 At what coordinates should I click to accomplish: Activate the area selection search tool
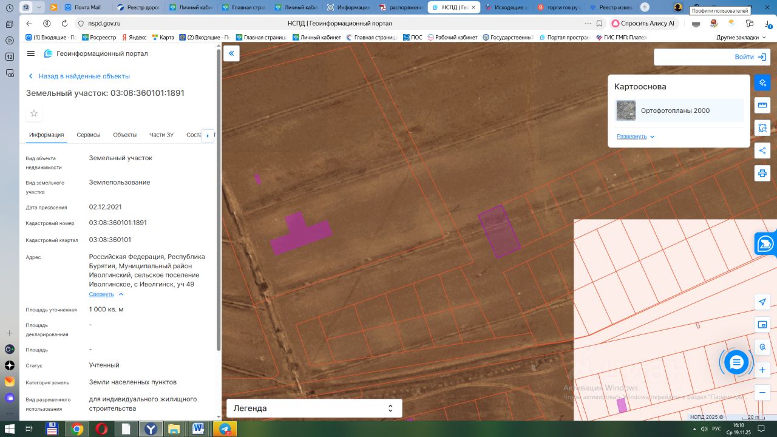(762, 128)
